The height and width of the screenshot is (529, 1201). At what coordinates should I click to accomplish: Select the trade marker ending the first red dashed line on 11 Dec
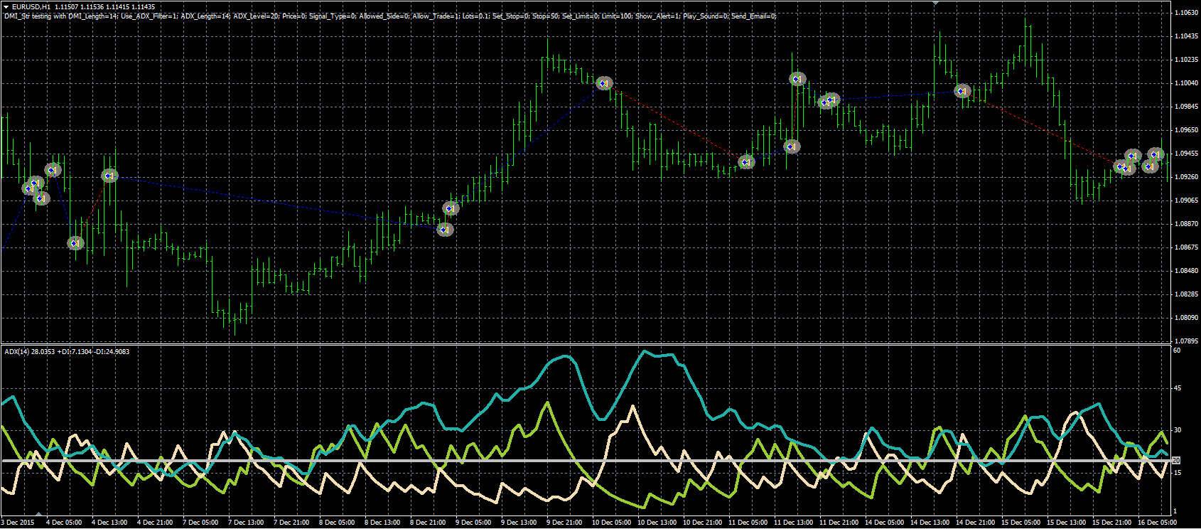(746, 162)
